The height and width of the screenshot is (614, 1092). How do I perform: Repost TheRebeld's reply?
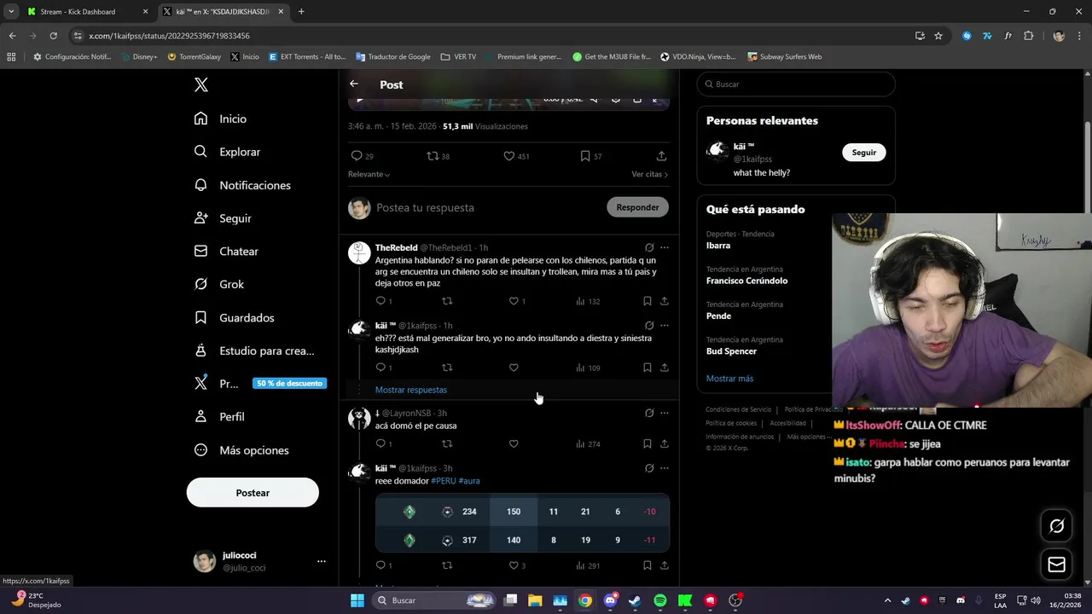tap(447, 301)
